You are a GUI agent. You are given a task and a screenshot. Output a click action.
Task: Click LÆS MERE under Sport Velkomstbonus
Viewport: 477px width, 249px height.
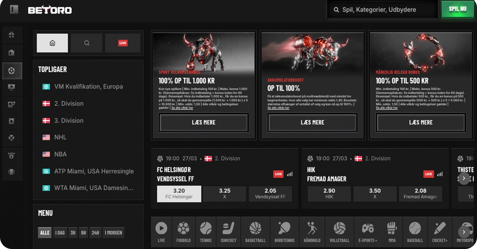point(204,122)
